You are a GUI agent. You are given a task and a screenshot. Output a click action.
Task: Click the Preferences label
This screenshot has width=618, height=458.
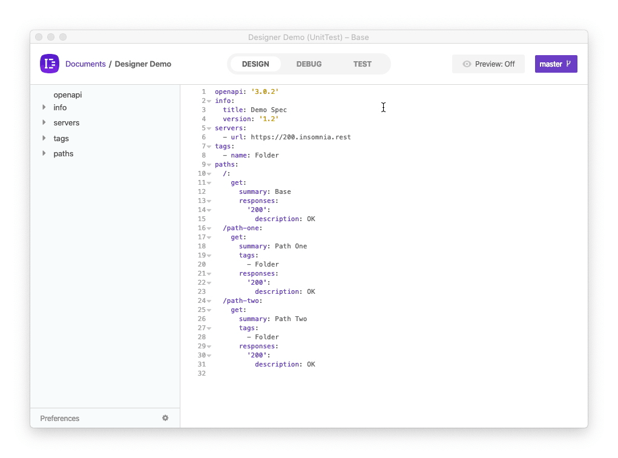pyautogui.click(x=59, y=418)
